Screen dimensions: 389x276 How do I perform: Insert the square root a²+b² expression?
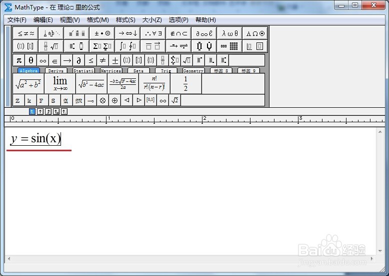28,84
